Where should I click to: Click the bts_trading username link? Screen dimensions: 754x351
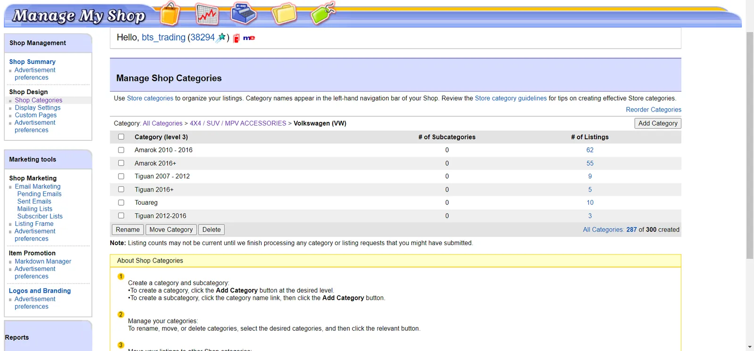tap(164, 38)
